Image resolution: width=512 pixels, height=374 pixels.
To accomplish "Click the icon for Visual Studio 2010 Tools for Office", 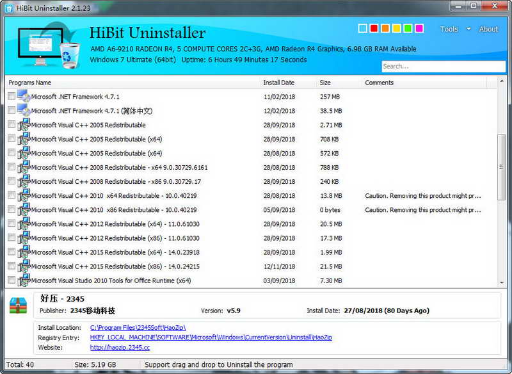I will [x=24, y=280].
